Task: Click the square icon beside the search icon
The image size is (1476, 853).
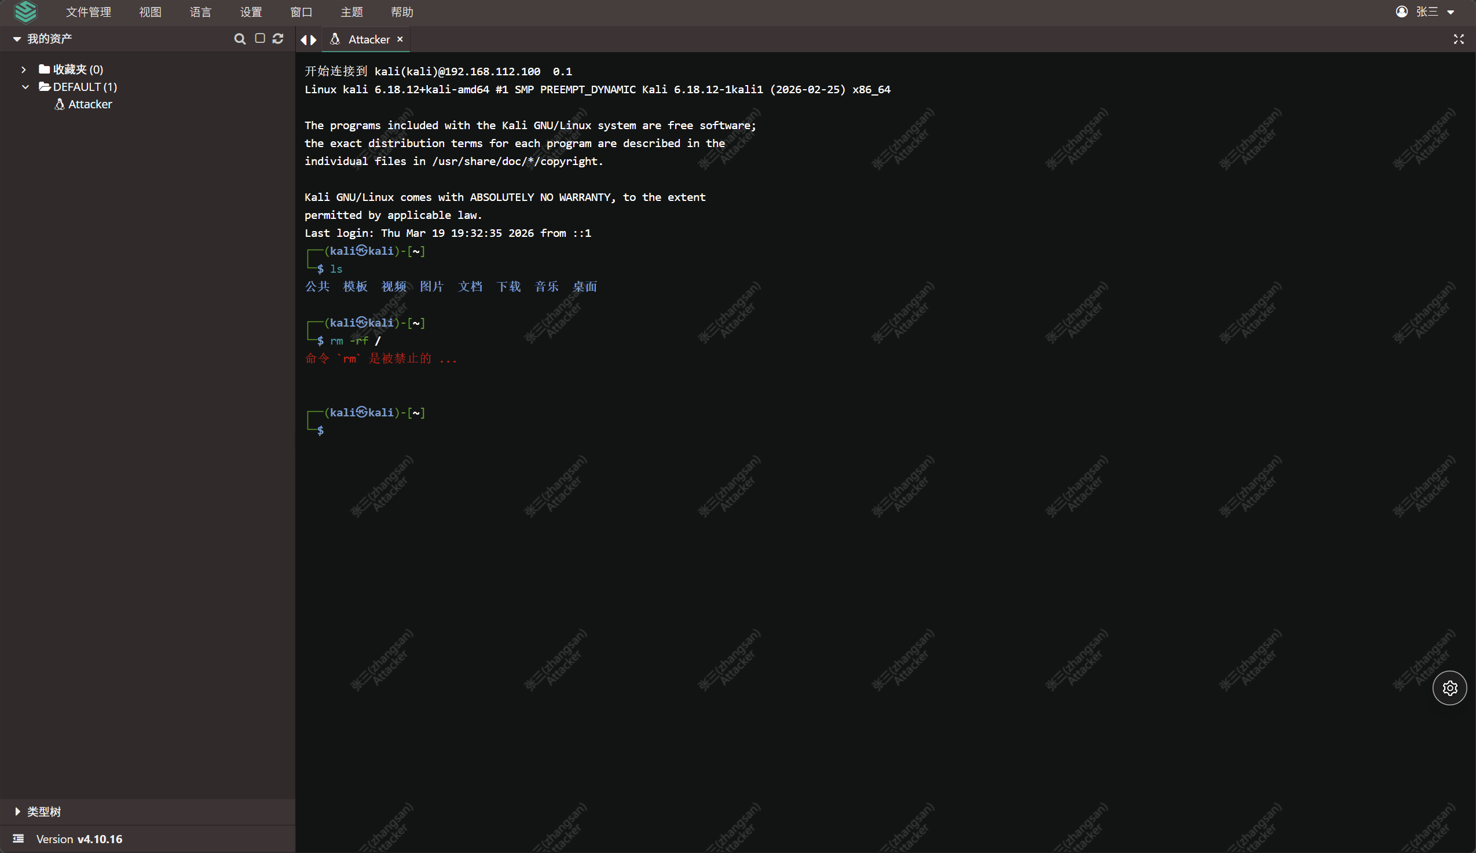Action: 260,38
